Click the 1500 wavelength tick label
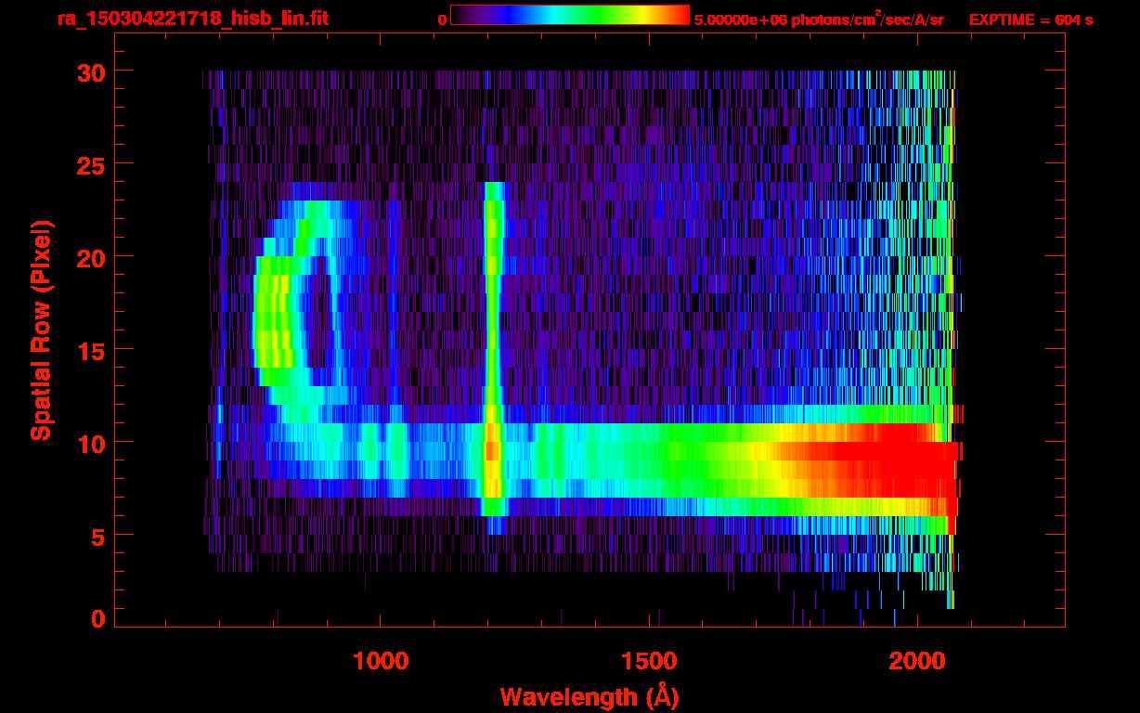The image size is (1140, 713). point(649,661)
